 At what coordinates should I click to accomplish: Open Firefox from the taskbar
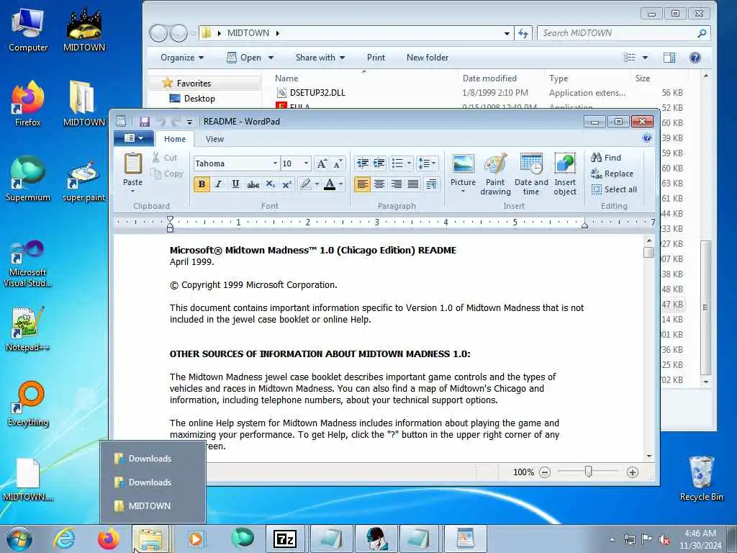(108, 539)
